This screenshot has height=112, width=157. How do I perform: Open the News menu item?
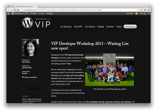point(119,26)
